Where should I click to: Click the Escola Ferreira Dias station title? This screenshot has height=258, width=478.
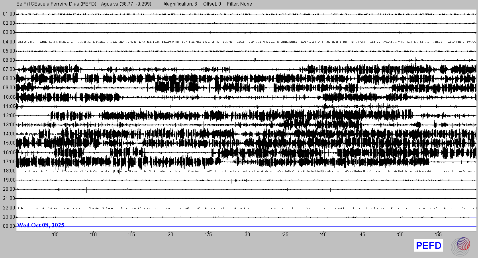point(57,4)
